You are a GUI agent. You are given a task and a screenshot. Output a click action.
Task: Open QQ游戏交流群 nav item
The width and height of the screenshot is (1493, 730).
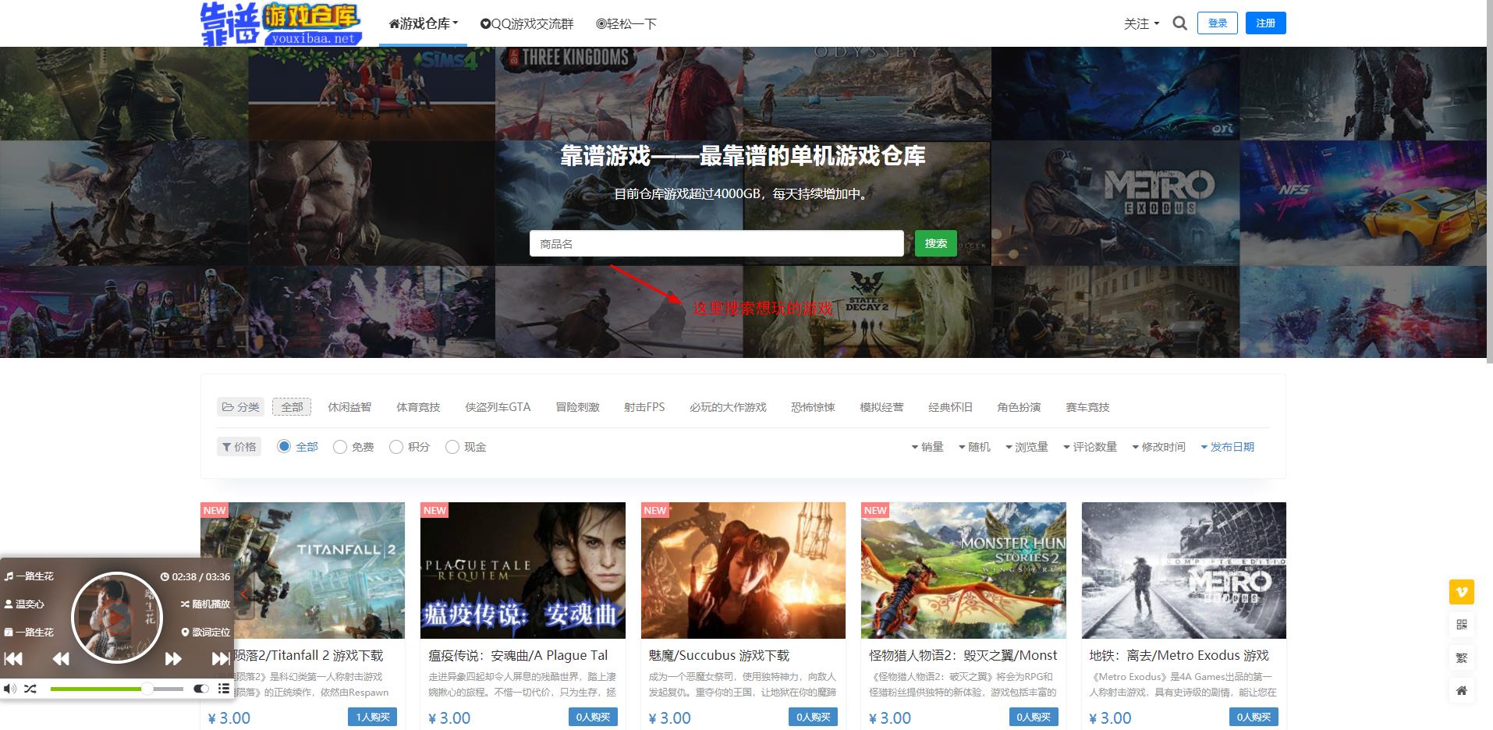tap(527, 23)
